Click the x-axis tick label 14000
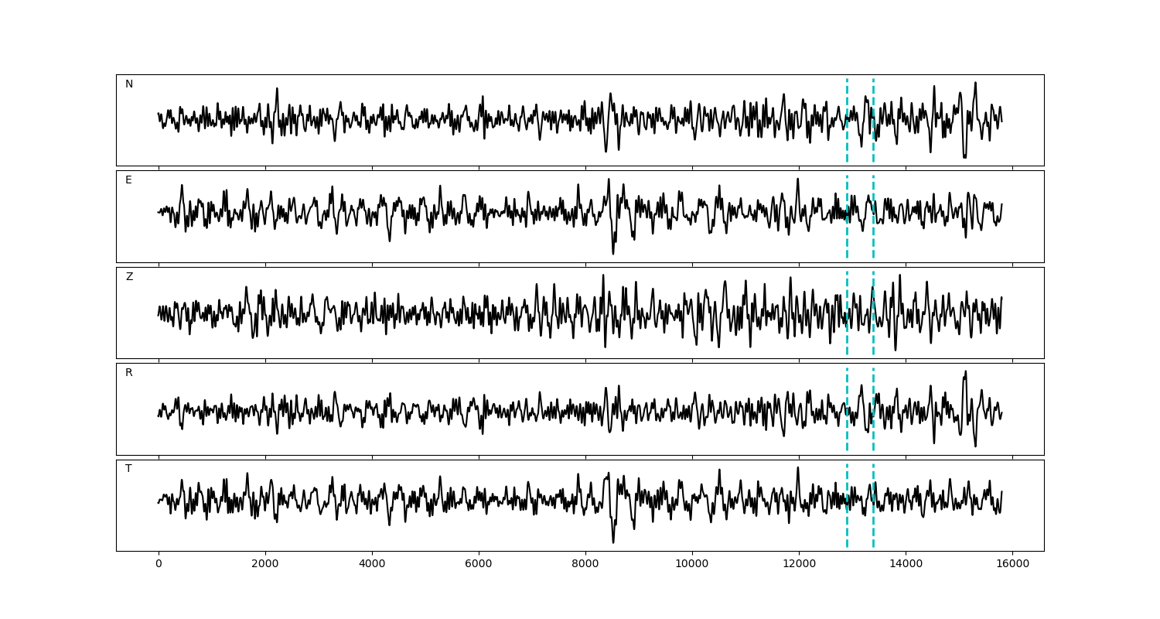 (905, 565)
